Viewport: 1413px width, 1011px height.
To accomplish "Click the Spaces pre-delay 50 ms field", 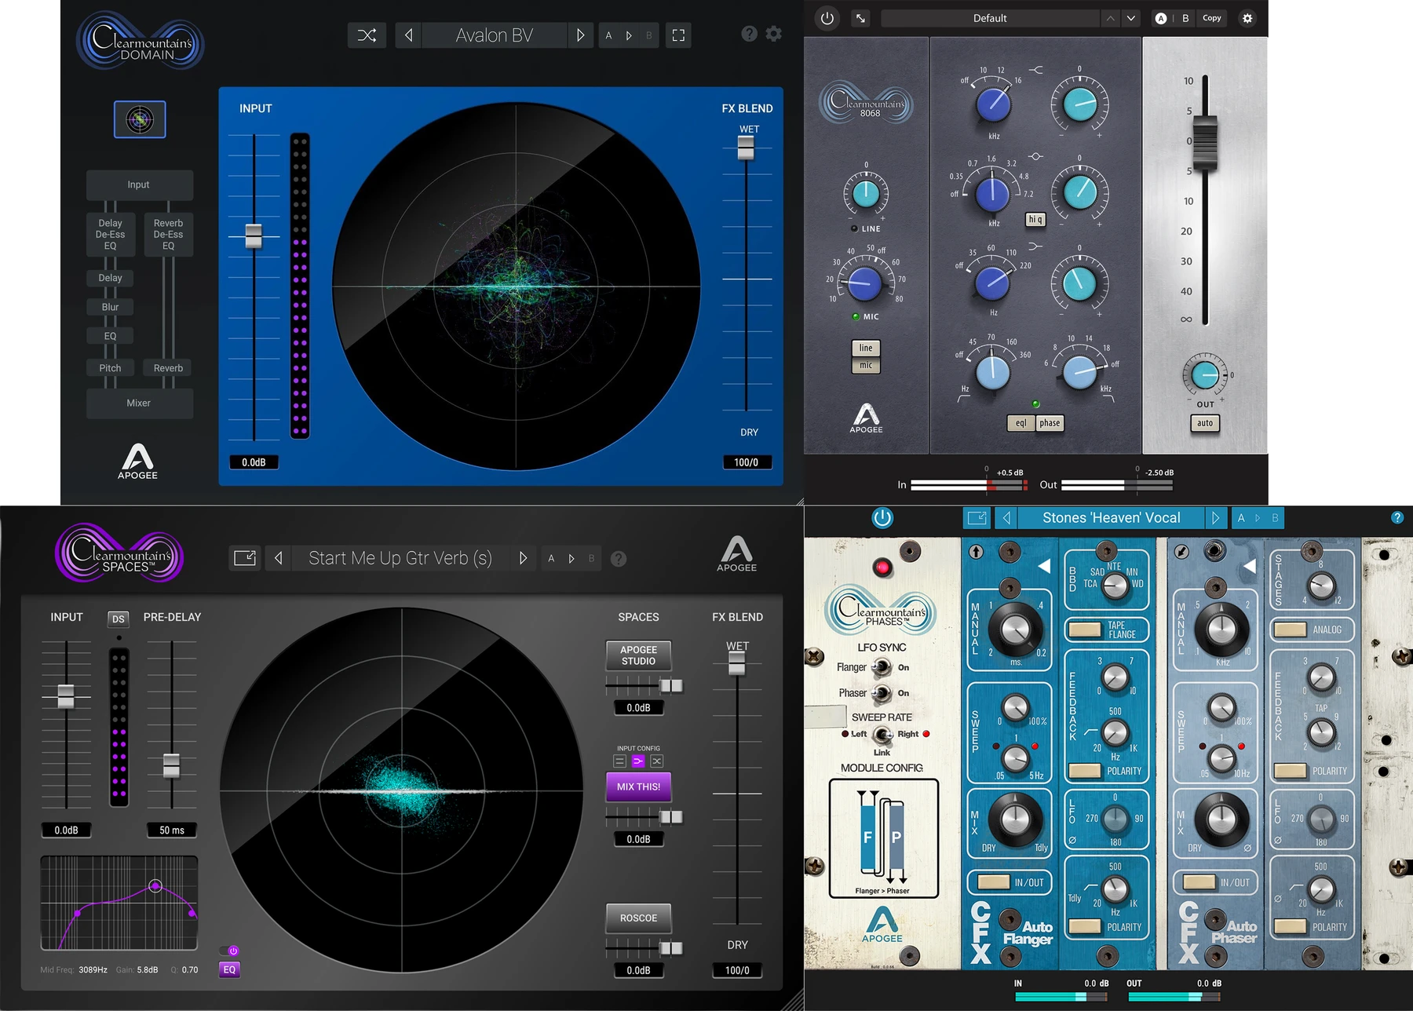I will click(172, 830).
